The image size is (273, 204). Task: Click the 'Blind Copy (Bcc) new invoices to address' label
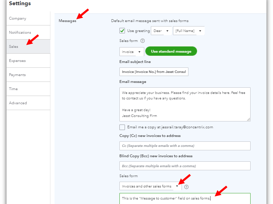tap(156, 156)
